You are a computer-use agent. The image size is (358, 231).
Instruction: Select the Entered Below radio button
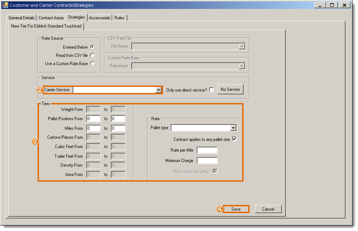click(92, 47)
